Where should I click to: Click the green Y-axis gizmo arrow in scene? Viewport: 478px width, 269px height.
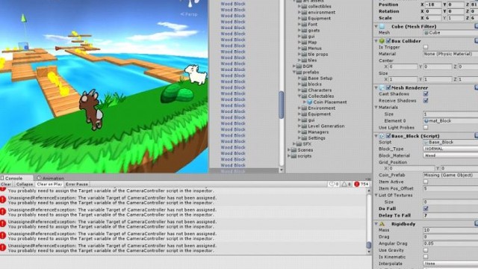[23, 18]
